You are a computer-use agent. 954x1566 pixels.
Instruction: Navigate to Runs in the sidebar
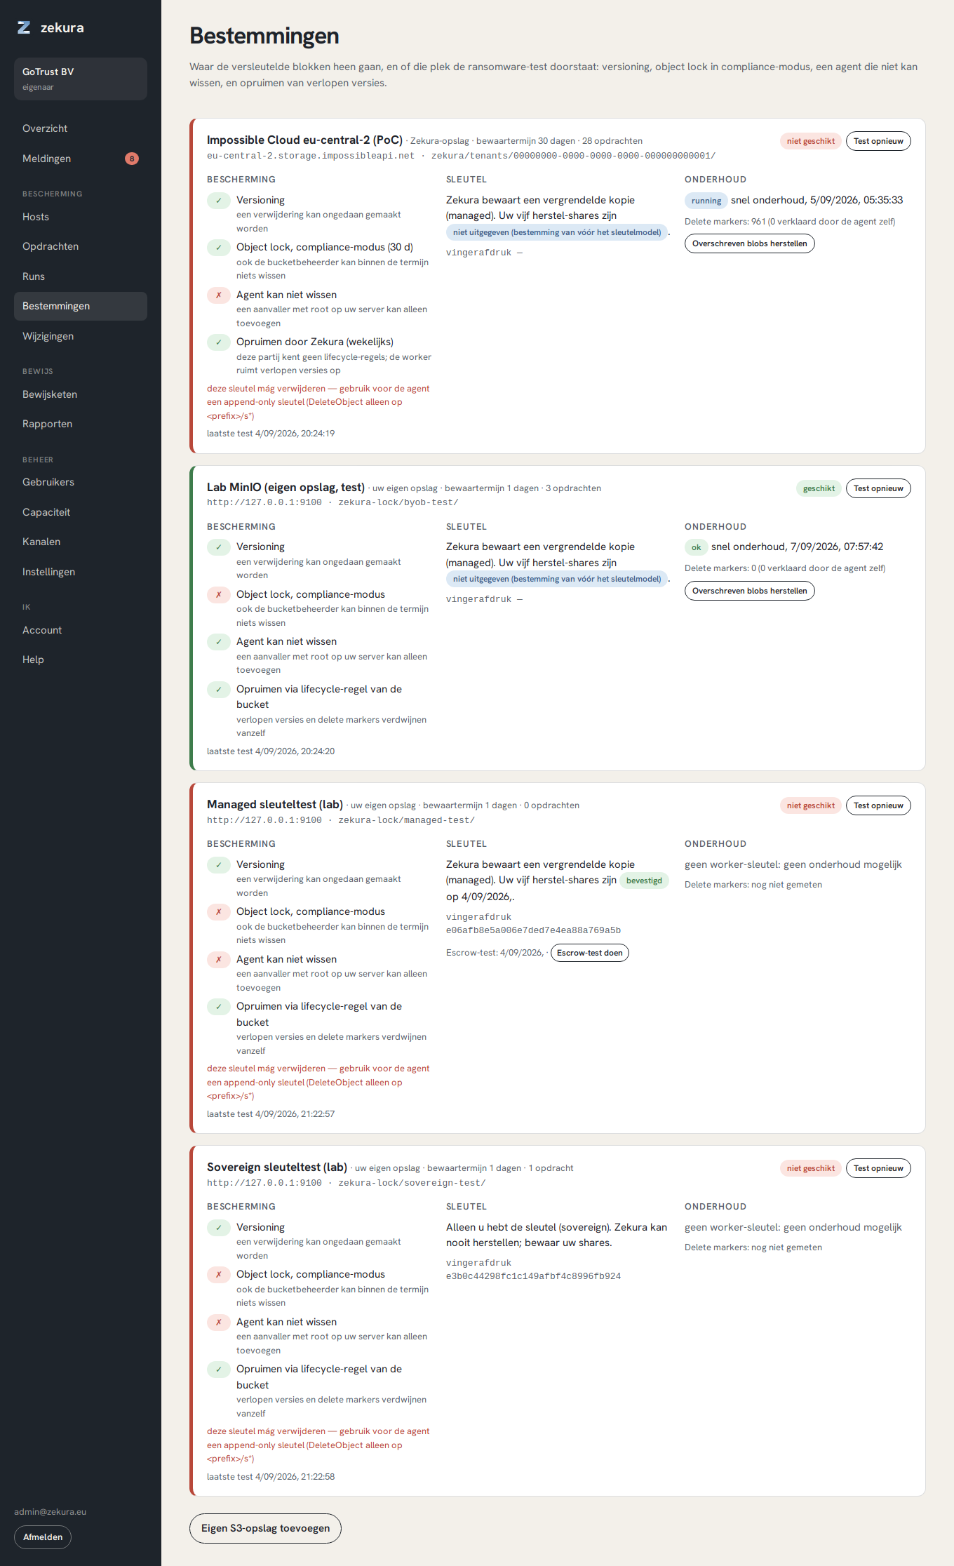pos(81,276)
